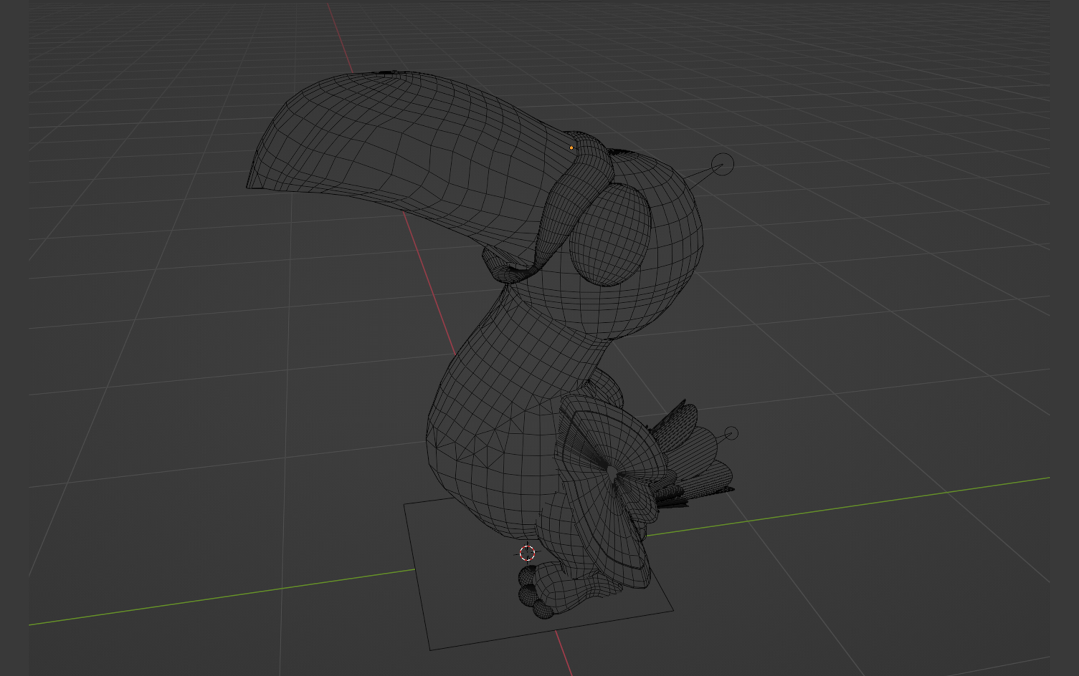Click the bottommost toe sphere on the foot

pyautogui.click(x=543, y=609)
